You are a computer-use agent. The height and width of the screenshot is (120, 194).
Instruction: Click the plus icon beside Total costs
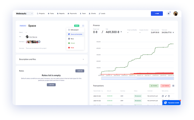pos(173,33)
